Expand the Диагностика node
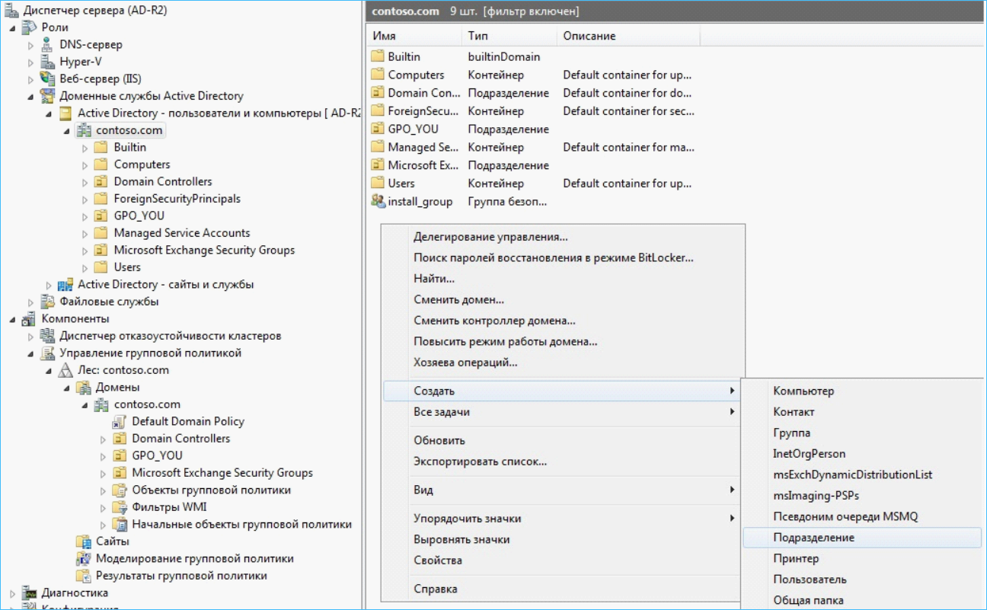This screenshot has height=610, width=987. pyautogui.click(x=13, y=593)
